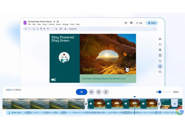The height and width of the screenshot is (131, 185).
Task: Open the folder icon in right sidebar
Action: pyautogui.click(x=160, y=44)
